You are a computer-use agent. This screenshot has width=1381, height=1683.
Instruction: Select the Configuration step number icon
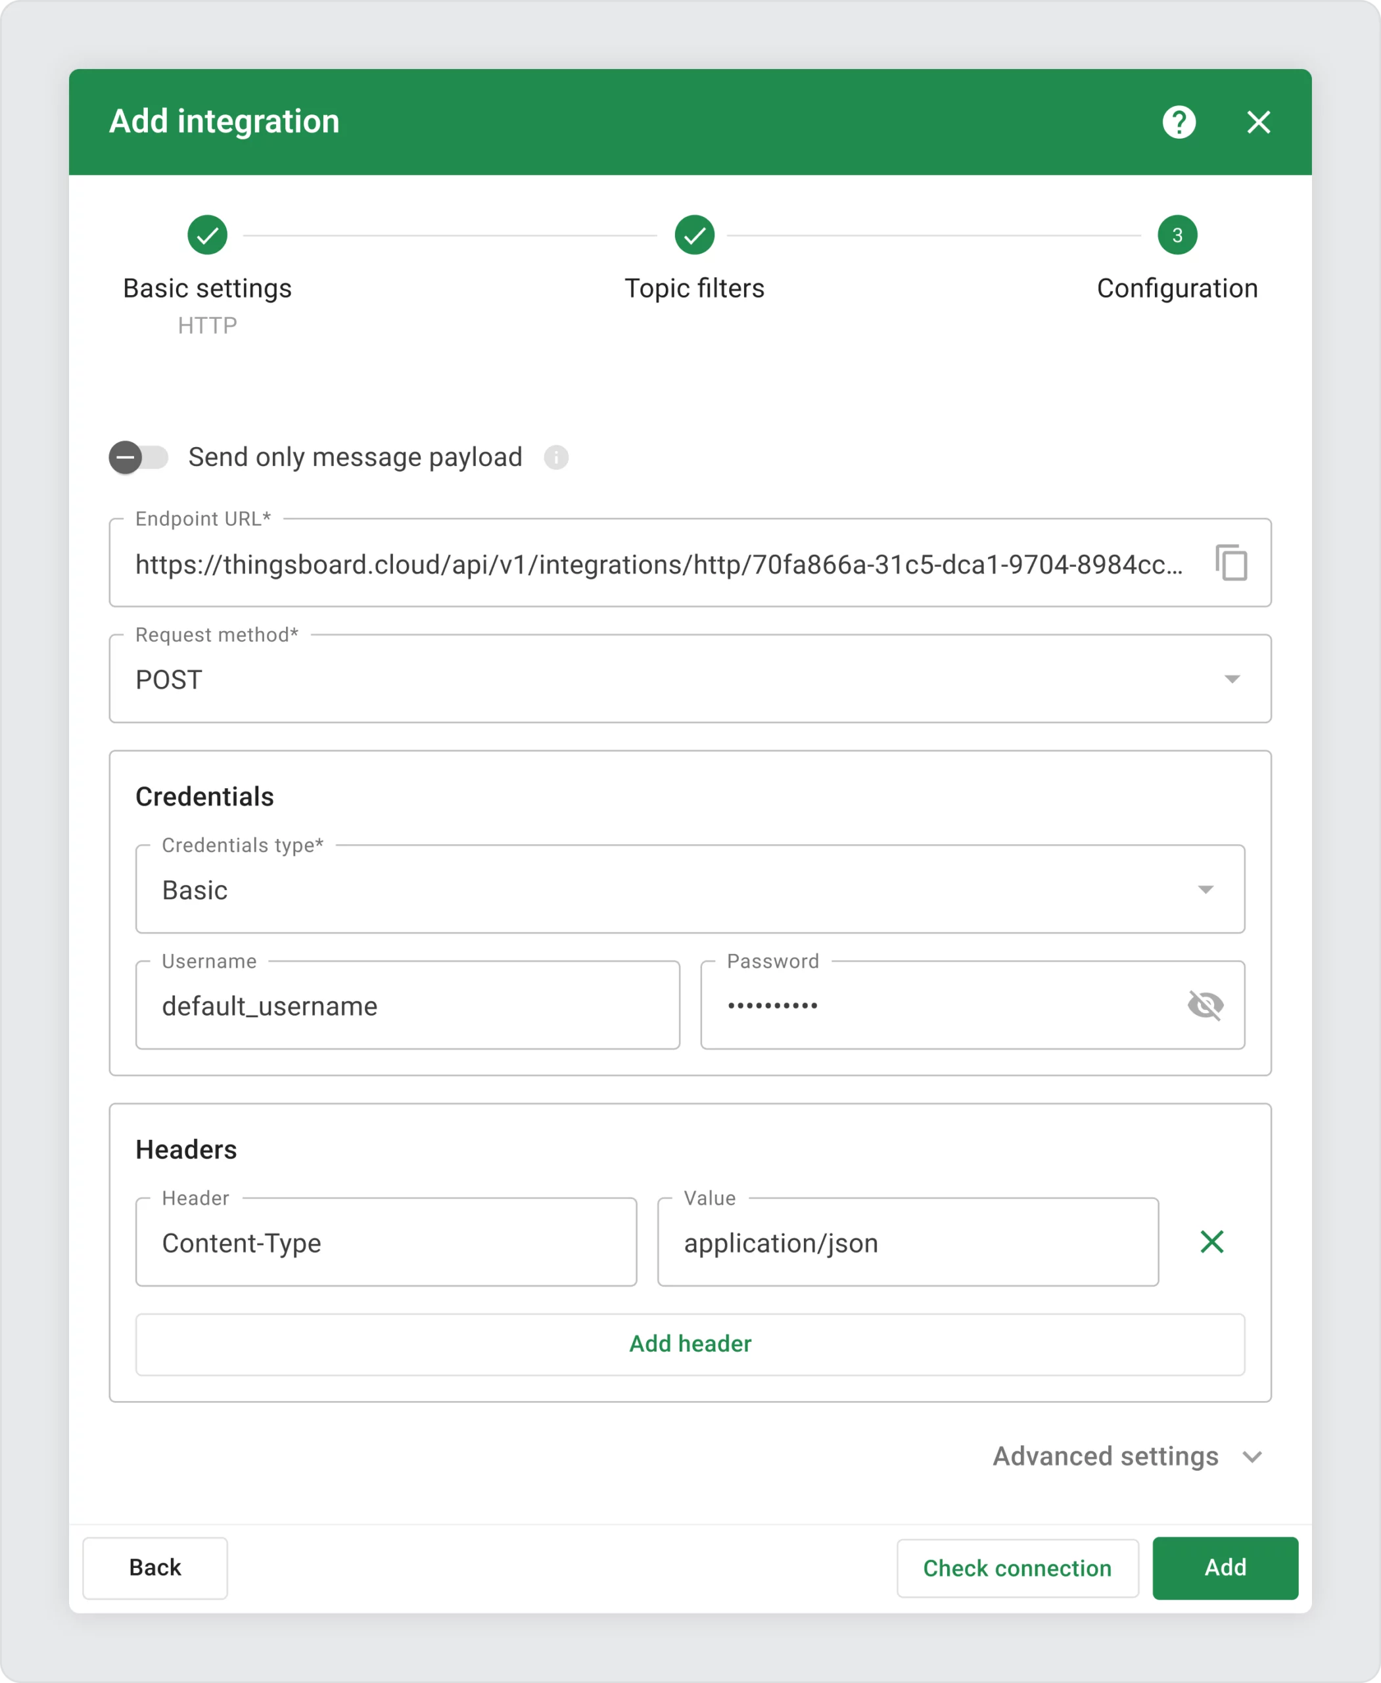(1177, 235)
